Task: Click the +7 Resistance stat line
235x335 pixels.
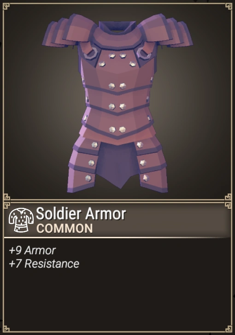Action: pos(44,264)
